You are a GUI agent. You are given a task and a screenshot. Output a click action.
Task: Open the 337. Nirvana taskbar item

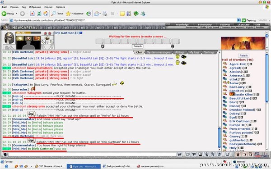coord(50,166)
